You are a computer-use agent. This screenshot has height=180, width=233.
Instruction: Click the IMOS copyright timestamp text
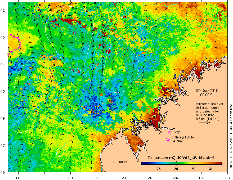click(231, 136)
